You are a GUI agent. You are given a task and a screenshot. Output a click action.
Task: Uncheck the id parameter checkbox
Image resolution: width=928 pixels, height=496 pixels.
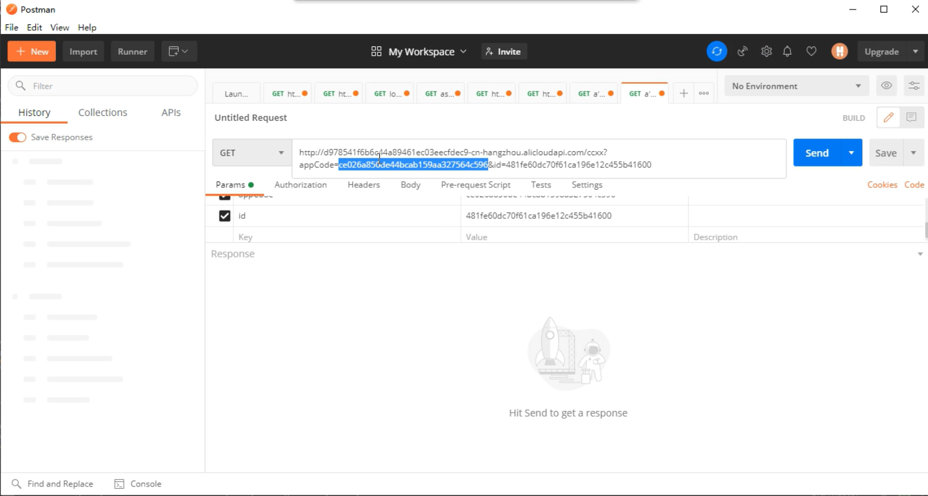click(224, 216)
